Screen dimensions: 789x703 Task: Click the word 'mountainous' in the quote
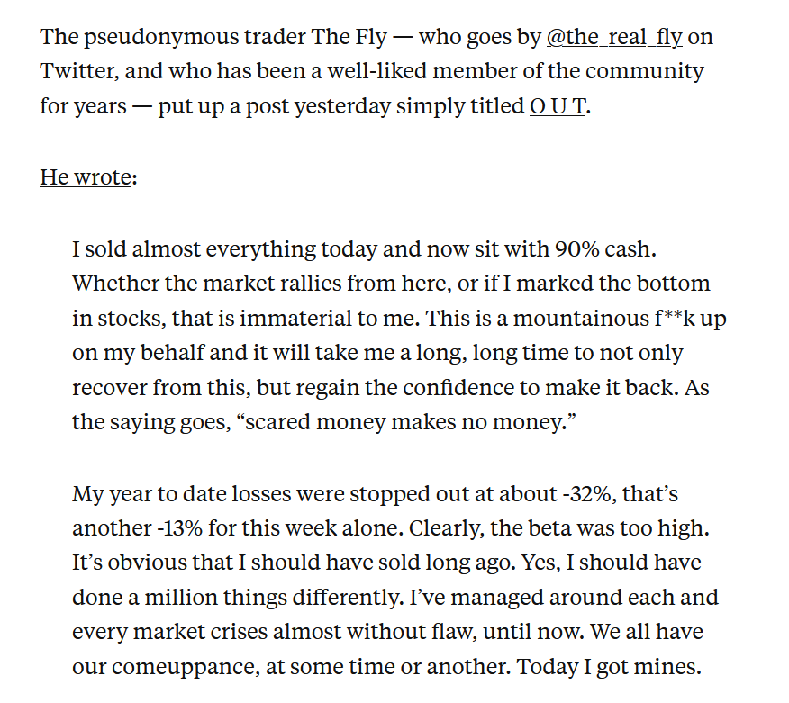(581, 319)
